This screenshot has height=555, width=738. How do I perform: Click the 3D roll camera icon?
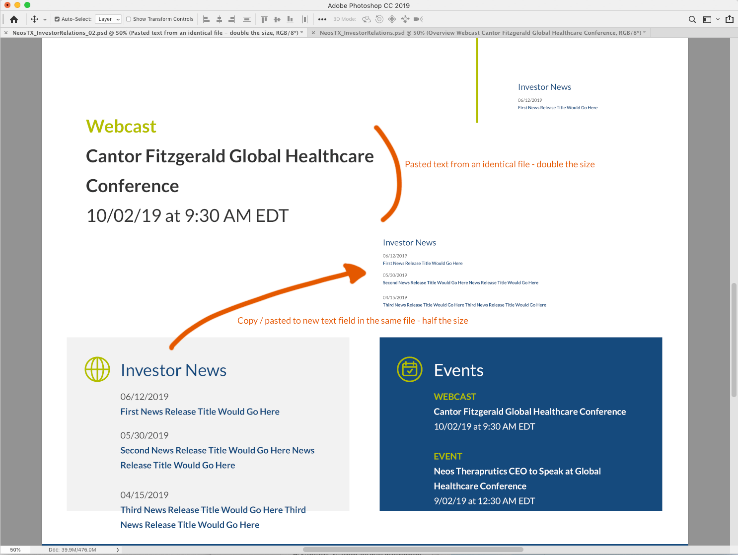(379, 19)
